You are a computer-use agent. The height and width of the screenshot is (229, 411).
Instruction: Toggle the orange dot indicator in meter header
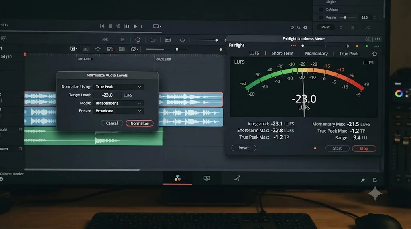point(357,46)
